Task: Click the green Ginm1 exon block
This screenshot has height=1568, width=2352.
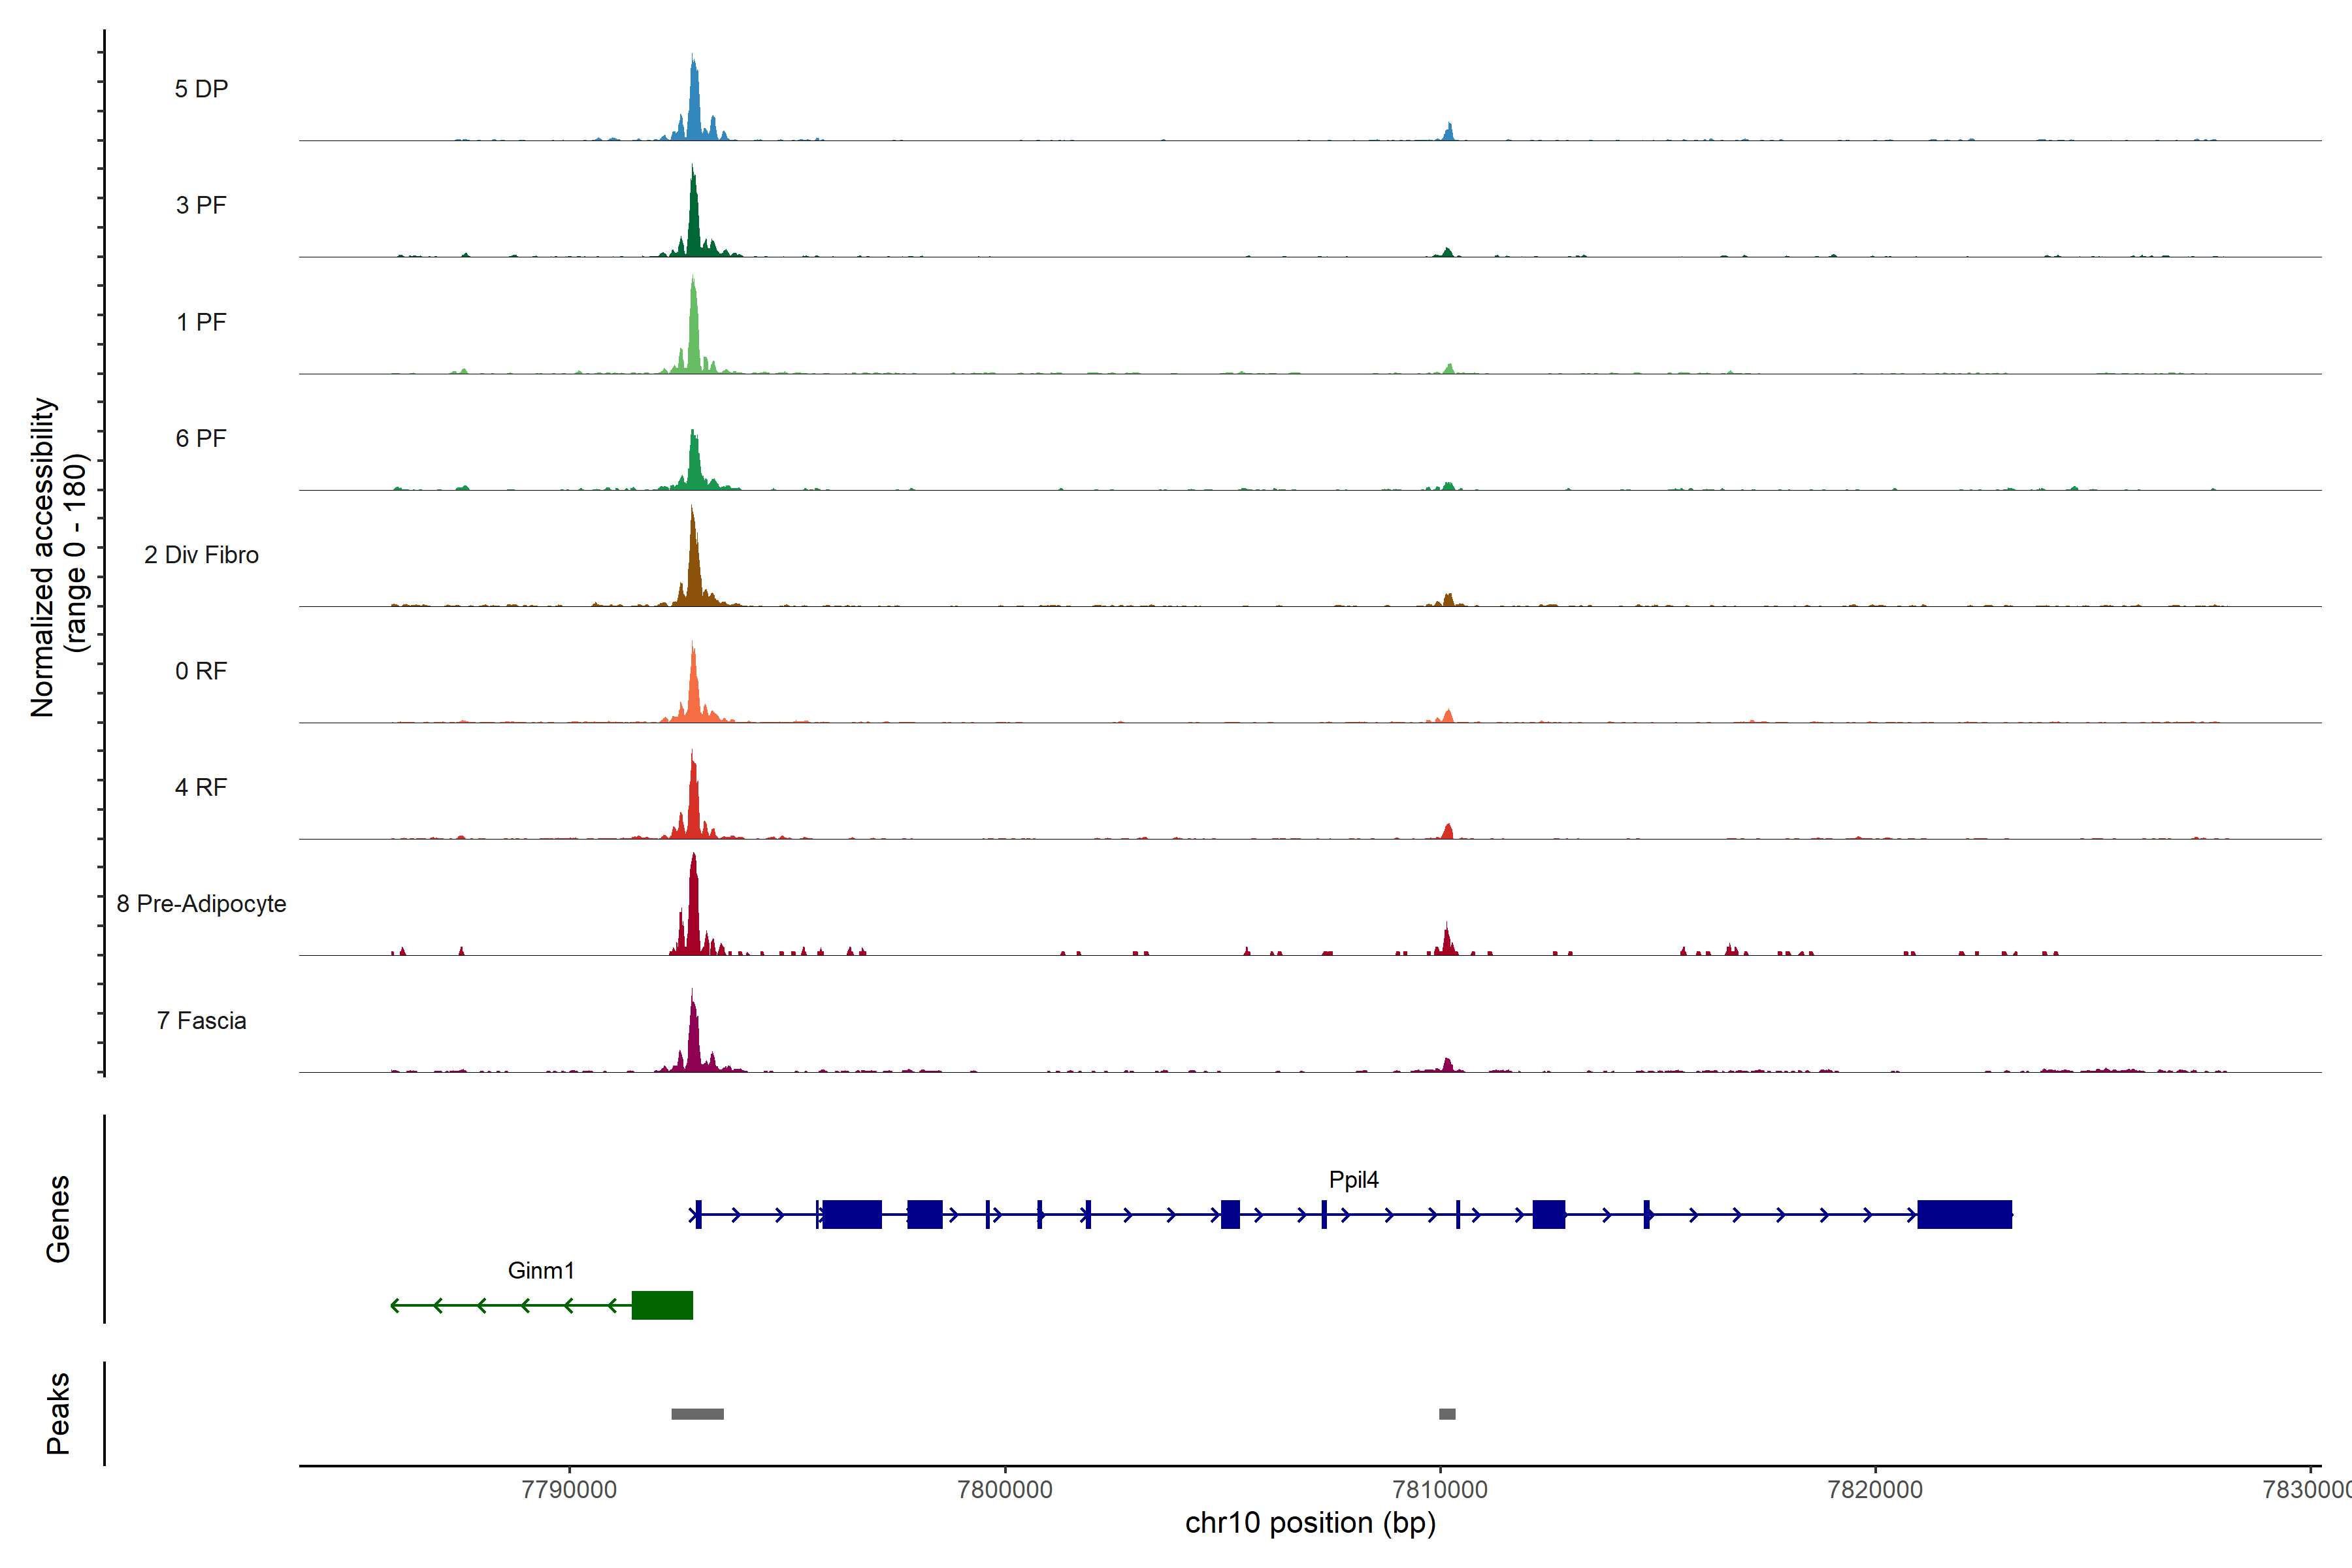Action: pos(662,1305)
